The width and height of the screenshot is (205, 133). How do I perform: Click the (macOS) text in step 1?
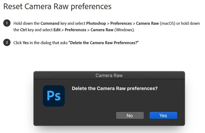(168, 23)
